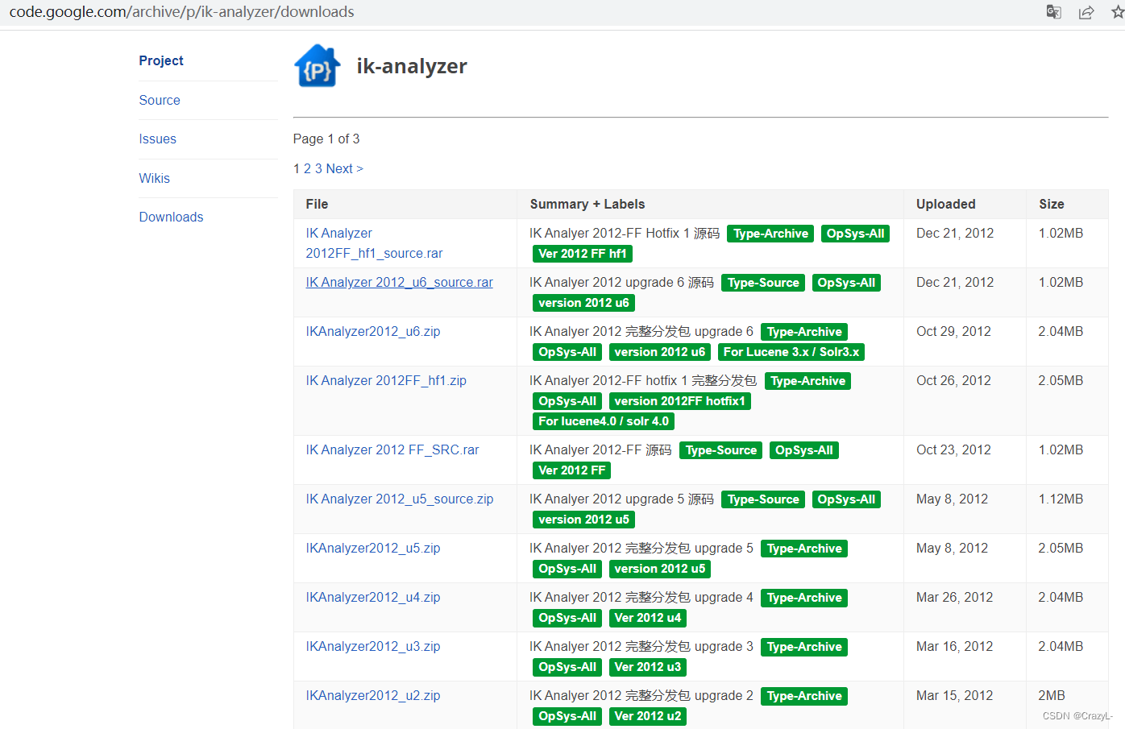
Task: Bookmark this page with the star icon
Action: [1118, 12]
